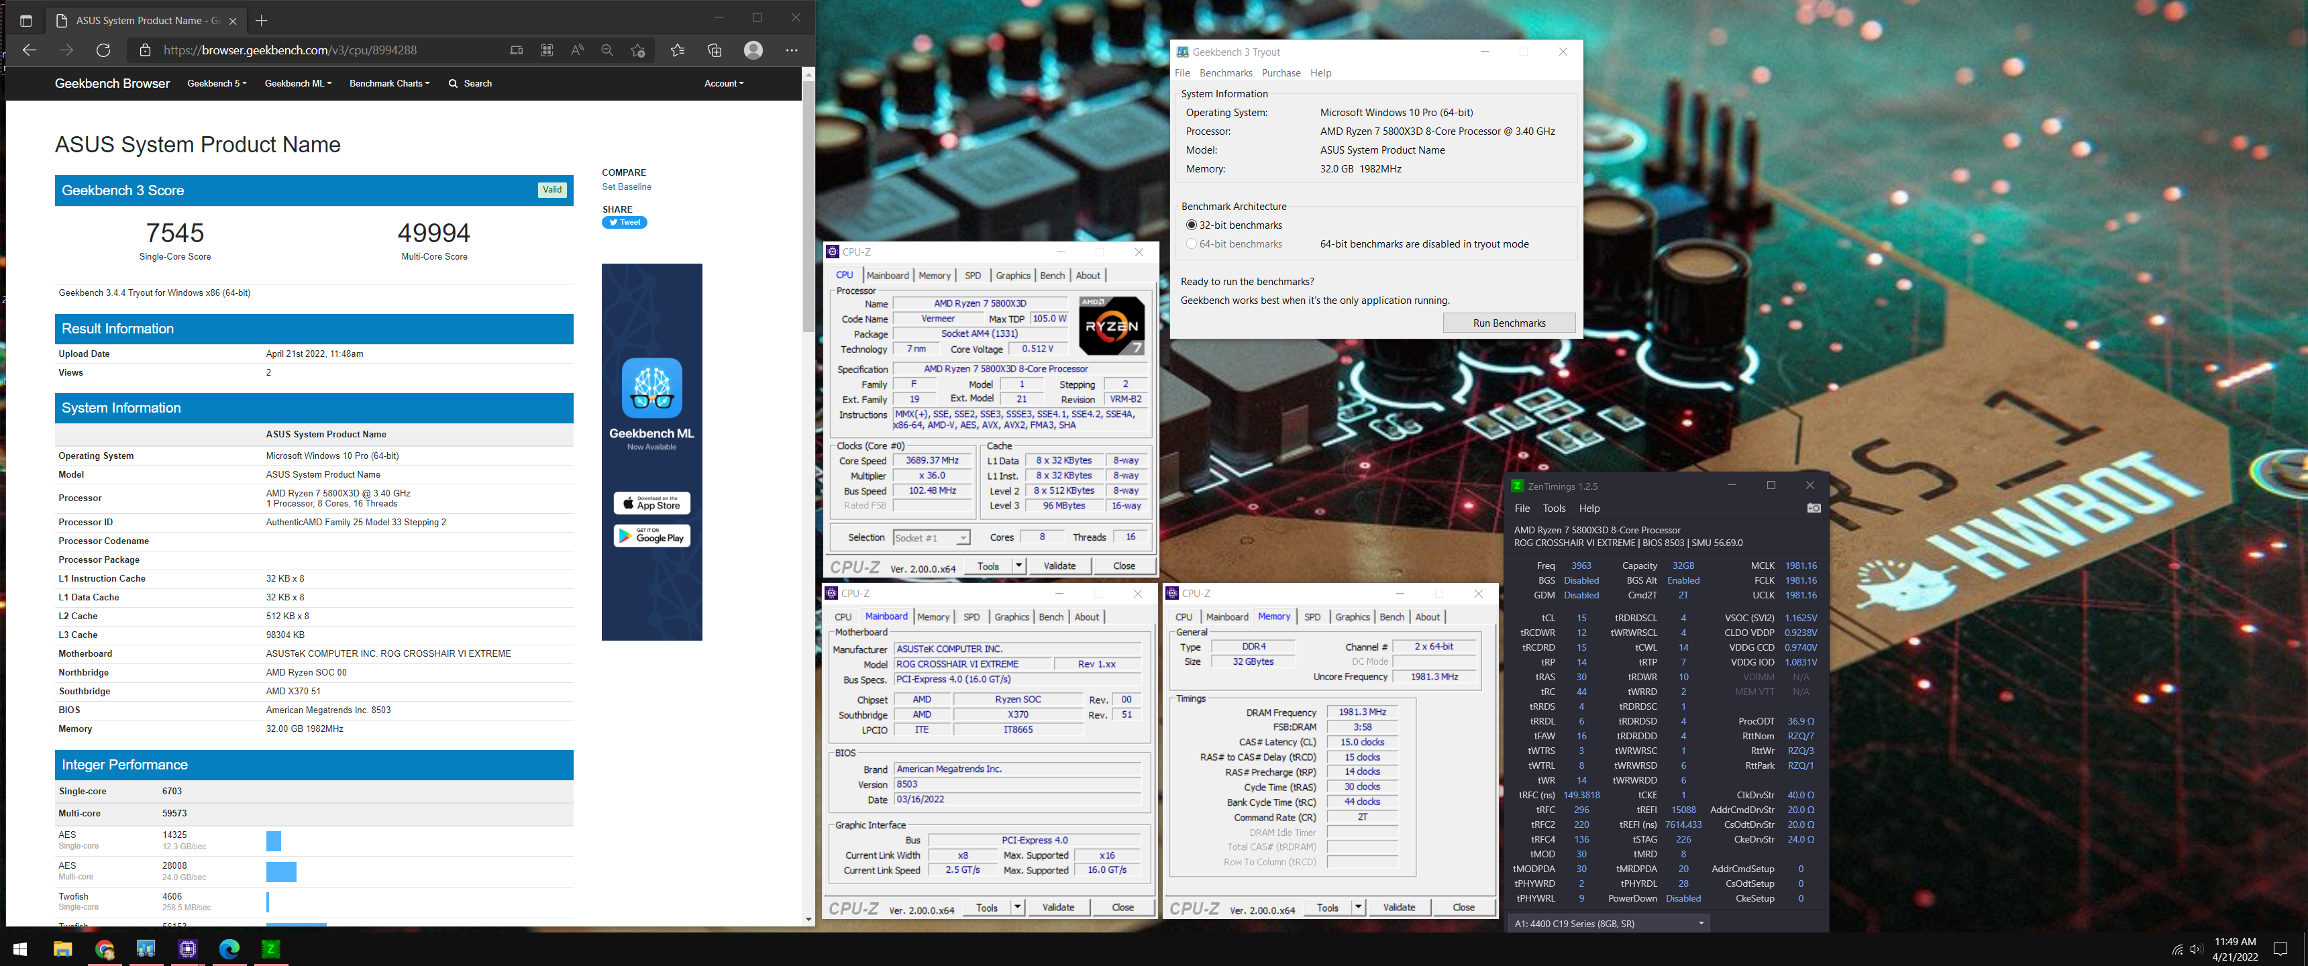
Task: Open Tools arrow in CPU-Z CPU window
Action: (x=1018, y=566)
